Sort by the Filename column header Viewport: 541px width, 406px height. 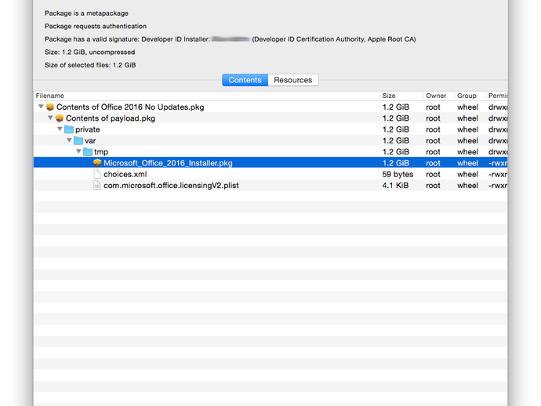[x=207, y=96]
